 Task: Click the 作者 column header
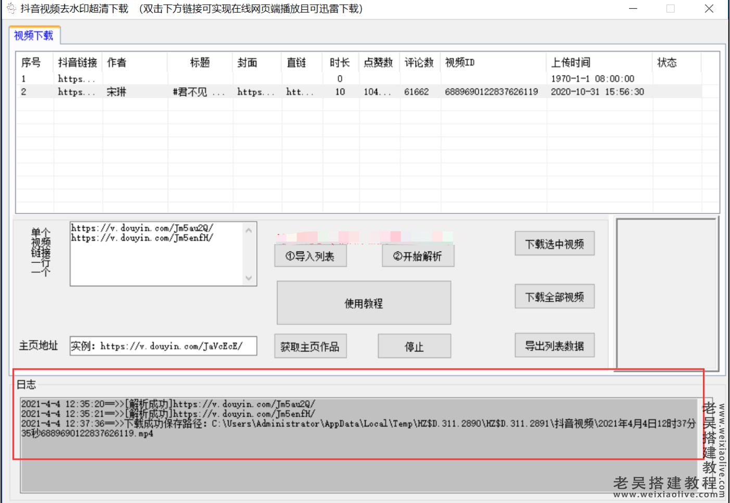click(x=117, y=62)
